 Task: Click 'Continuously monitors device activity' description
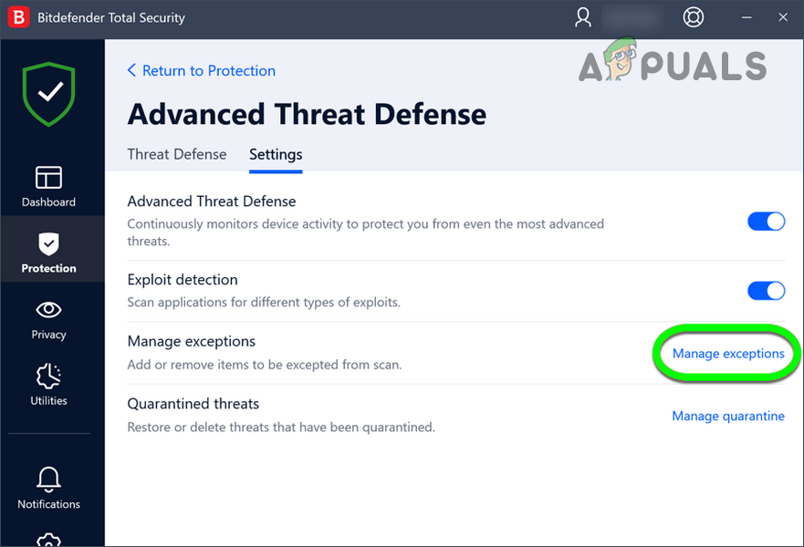[366, 232]
